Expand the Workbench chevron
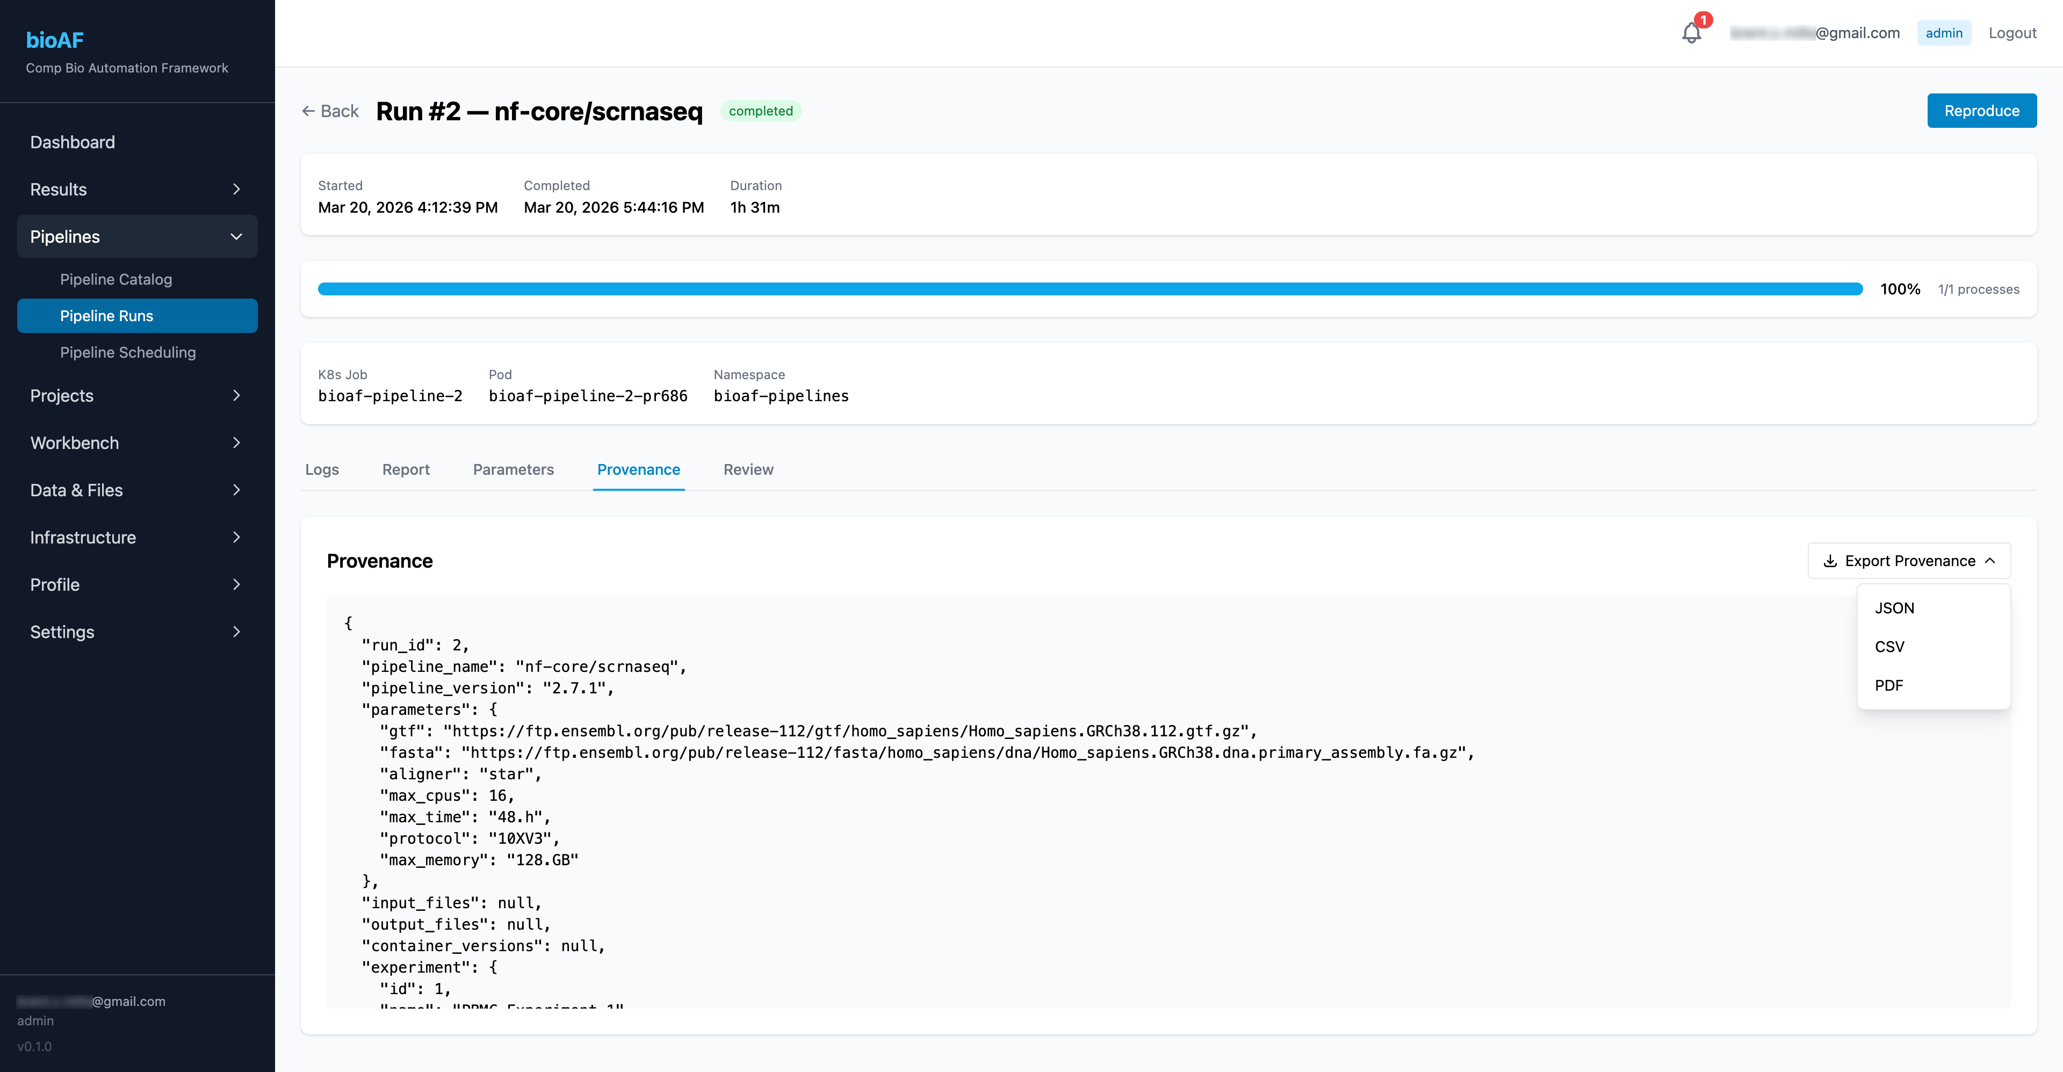Image resolution: width=2063 pixels, height=1072 pixels. (236, 443)
